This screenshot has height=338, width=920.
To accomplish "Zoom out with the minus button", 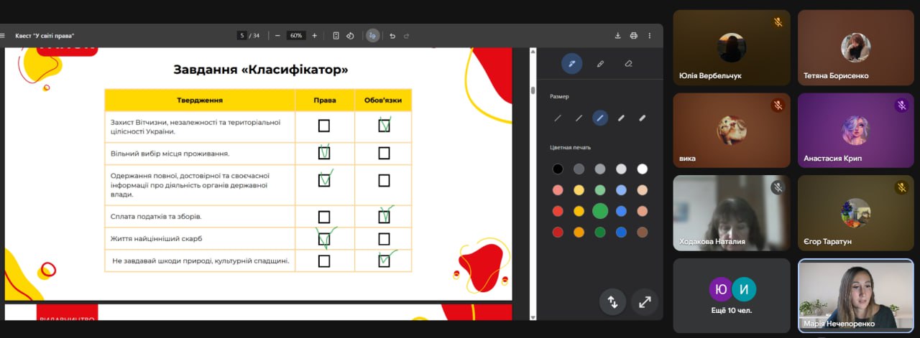I will [x=277, y=35].
